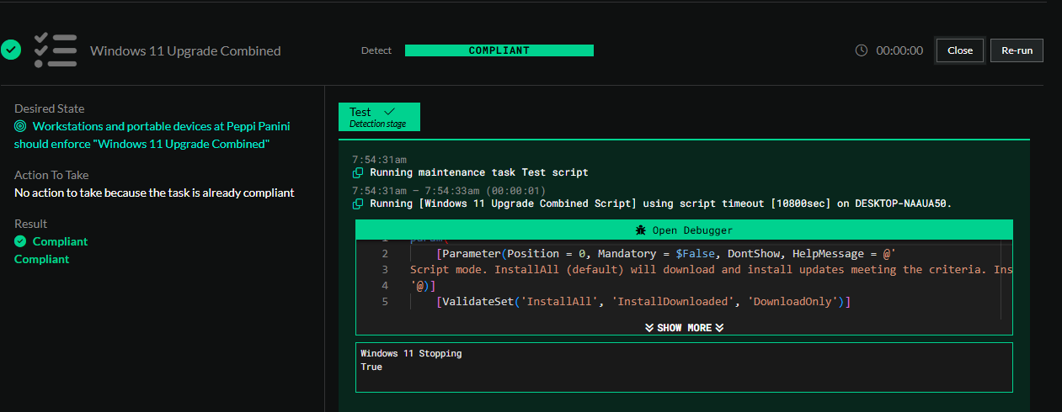1062x412 pixels.
Task: Expand script with SHOW MORE
Action: pos(684,328)
